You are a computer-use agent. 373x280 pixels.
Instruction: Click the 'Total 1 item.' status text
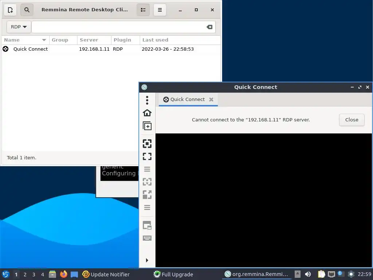tap(21, 157)
